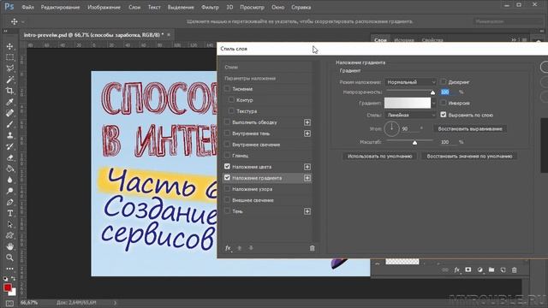Viewport: 548px width, 308px height.
Task: Select the Move tool in toolbar
Action: (x=9, y=46)
